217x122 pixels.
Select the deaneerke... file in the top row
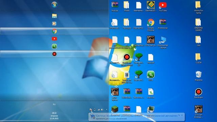[x=139, y=6]
